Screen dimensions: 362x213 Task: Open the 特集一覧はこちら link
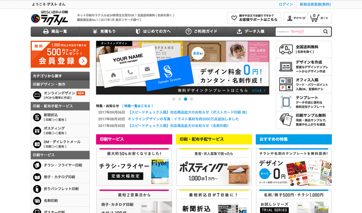[x=138, y=106]
